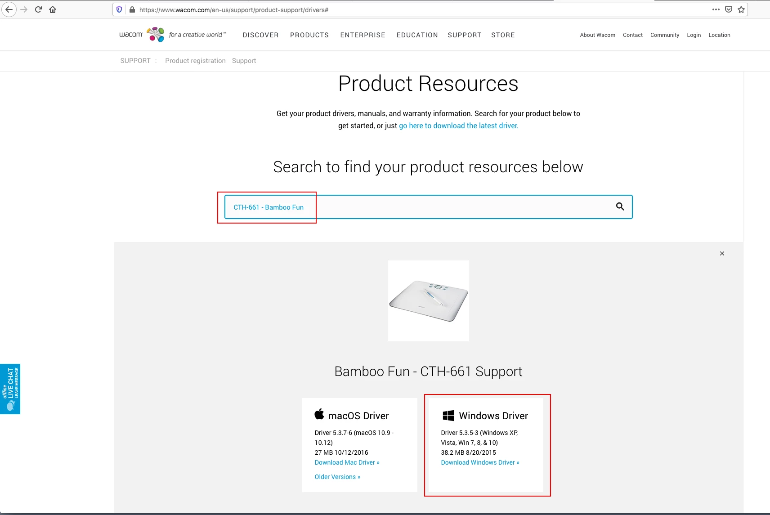Click the Download Mac Driver link
770x515 pixels.
point(347,462)
